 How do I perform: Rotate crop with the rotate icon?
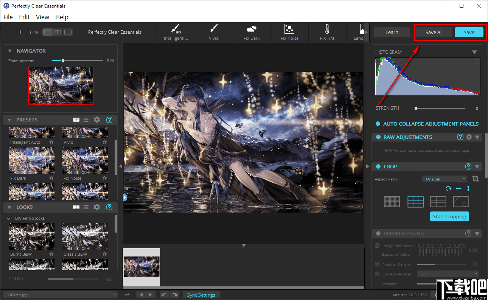point(449,188)
